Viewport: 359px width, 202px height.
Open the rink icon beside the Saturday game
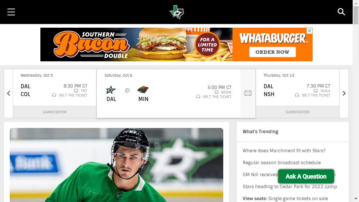click(x=248, y=93)
